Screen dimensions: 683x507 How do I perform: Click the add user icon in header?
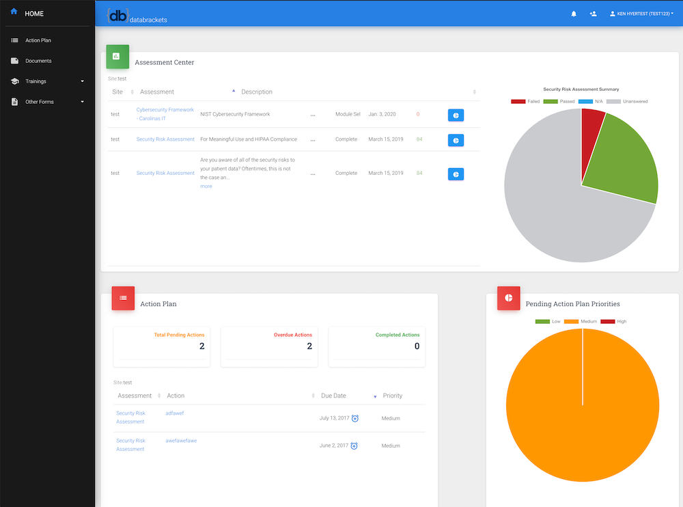click(593, 14)
